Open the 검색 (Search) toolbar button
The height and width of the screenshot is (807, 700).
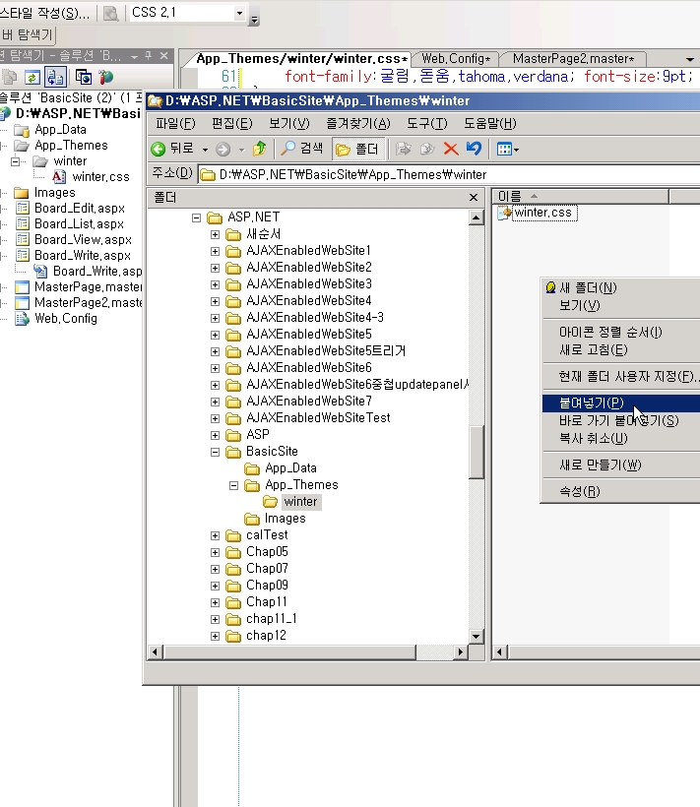coord(302,149)
